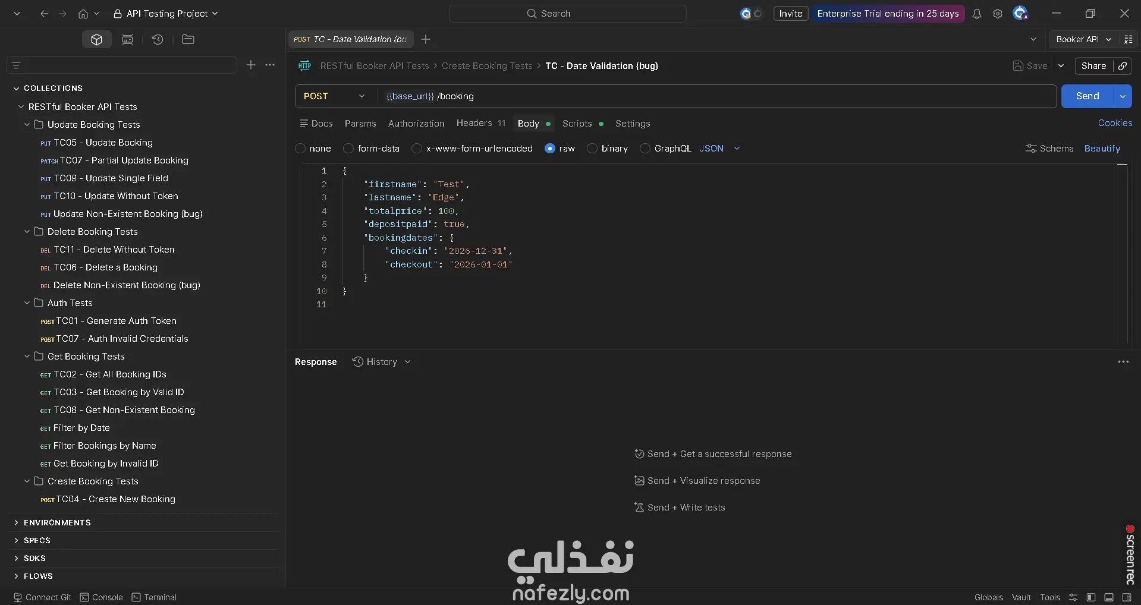Viewport: 1141px width, 605px height.
Task: Open the response pane three-dot menu
Action: [1123, 362]
